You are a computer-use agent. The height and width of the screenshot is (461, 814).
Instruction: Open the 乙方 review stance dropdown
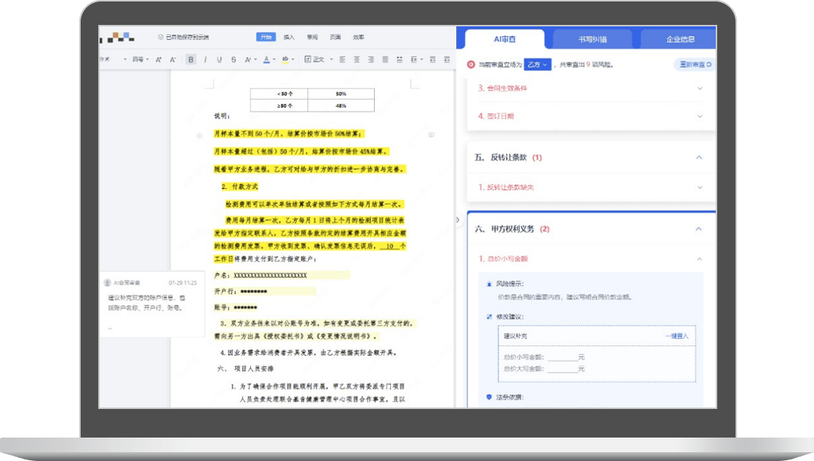(536, 64)
